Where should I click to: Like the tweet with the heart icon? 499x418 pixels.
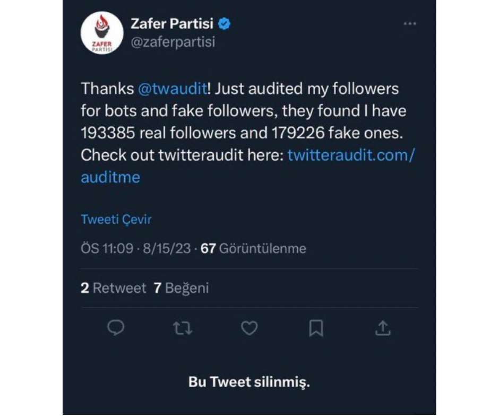[249, 329]
